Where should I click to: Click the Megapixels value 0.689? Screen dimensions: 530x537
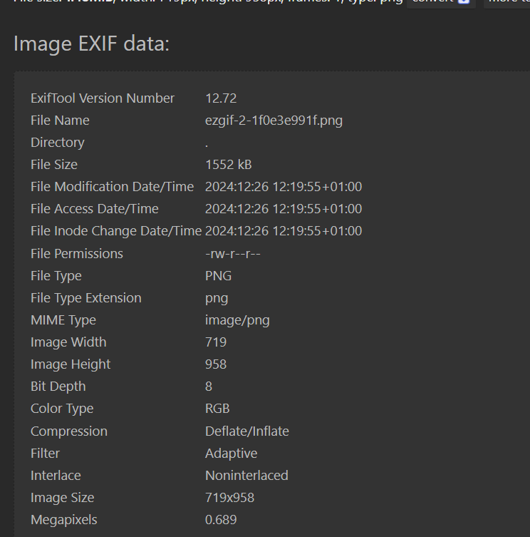point(221,520)
